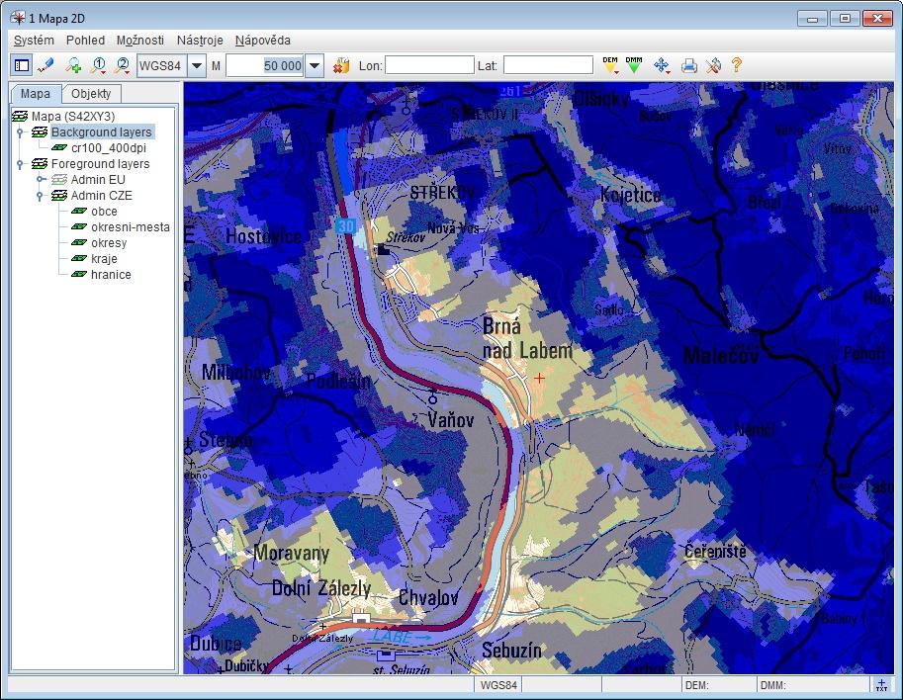The width and height of the screenshot is (903, 700).
Task: Collapse the Foreground layers tree node
Action: (20, 164)
